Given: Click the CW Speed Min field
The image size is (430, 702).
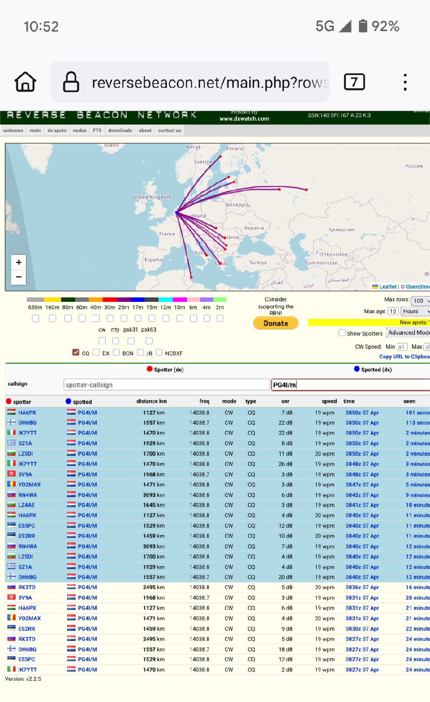Looking at the screenshot, I should click(x=401, y=347).
